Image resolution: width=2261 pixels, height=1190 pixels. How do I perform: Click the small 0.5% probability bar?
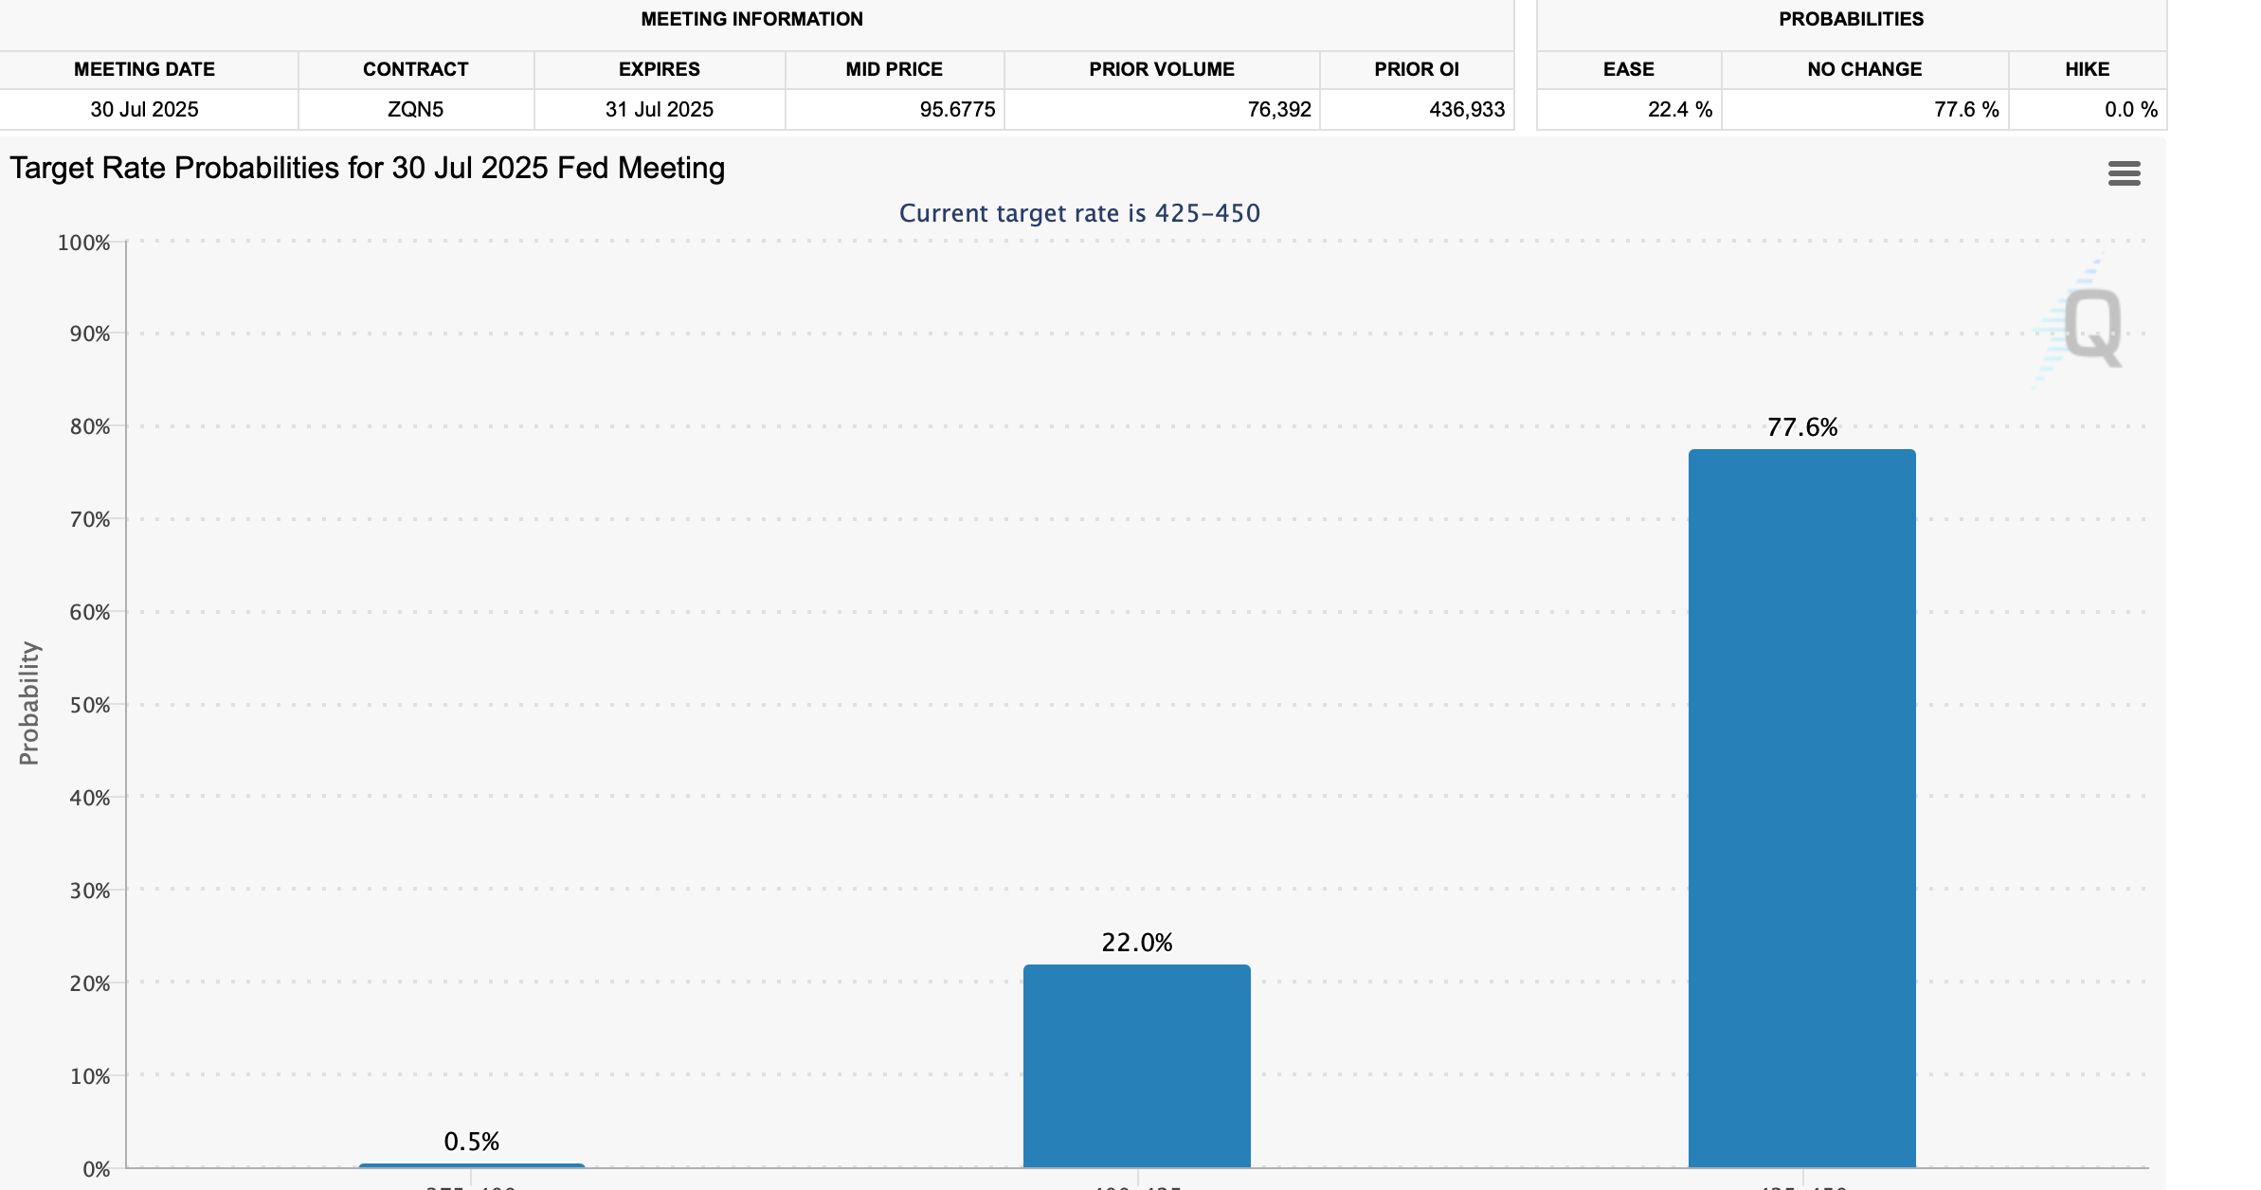point(472,1165)
